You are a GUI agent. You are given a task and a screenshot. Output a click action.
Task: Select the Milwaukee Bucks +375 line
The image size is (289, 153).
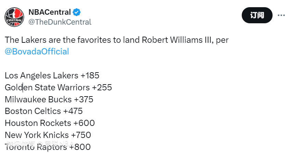49,100
